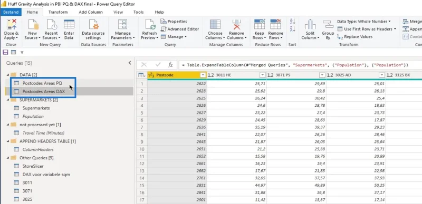Collapse the SUPERMARKETS [2] folder

7,100
